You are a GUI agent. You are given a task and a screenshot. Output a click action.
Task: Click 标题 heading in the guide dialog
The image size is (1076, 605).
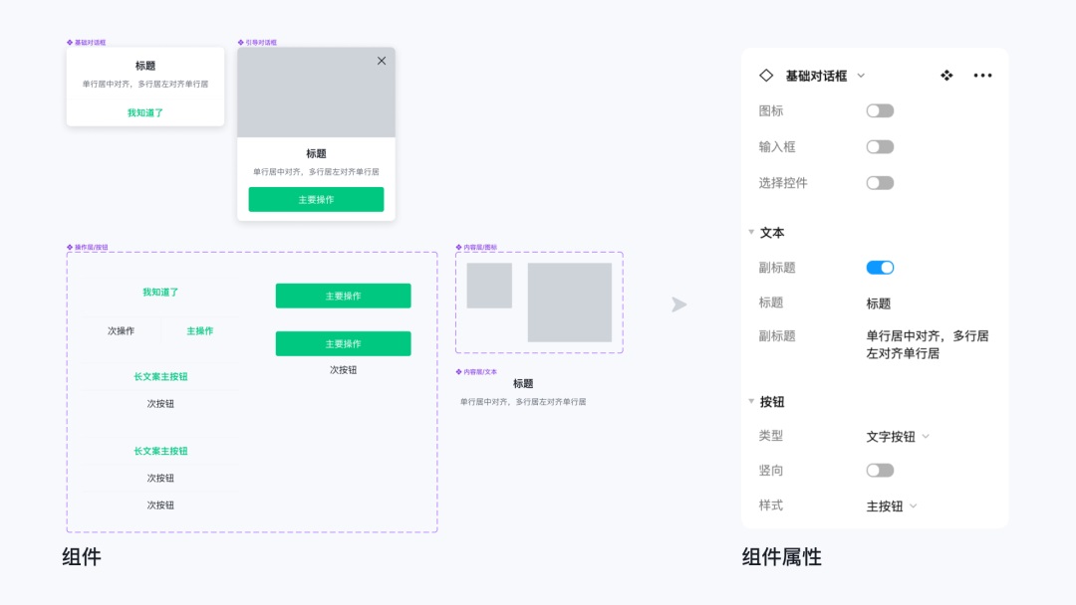(x=317, y=154)
